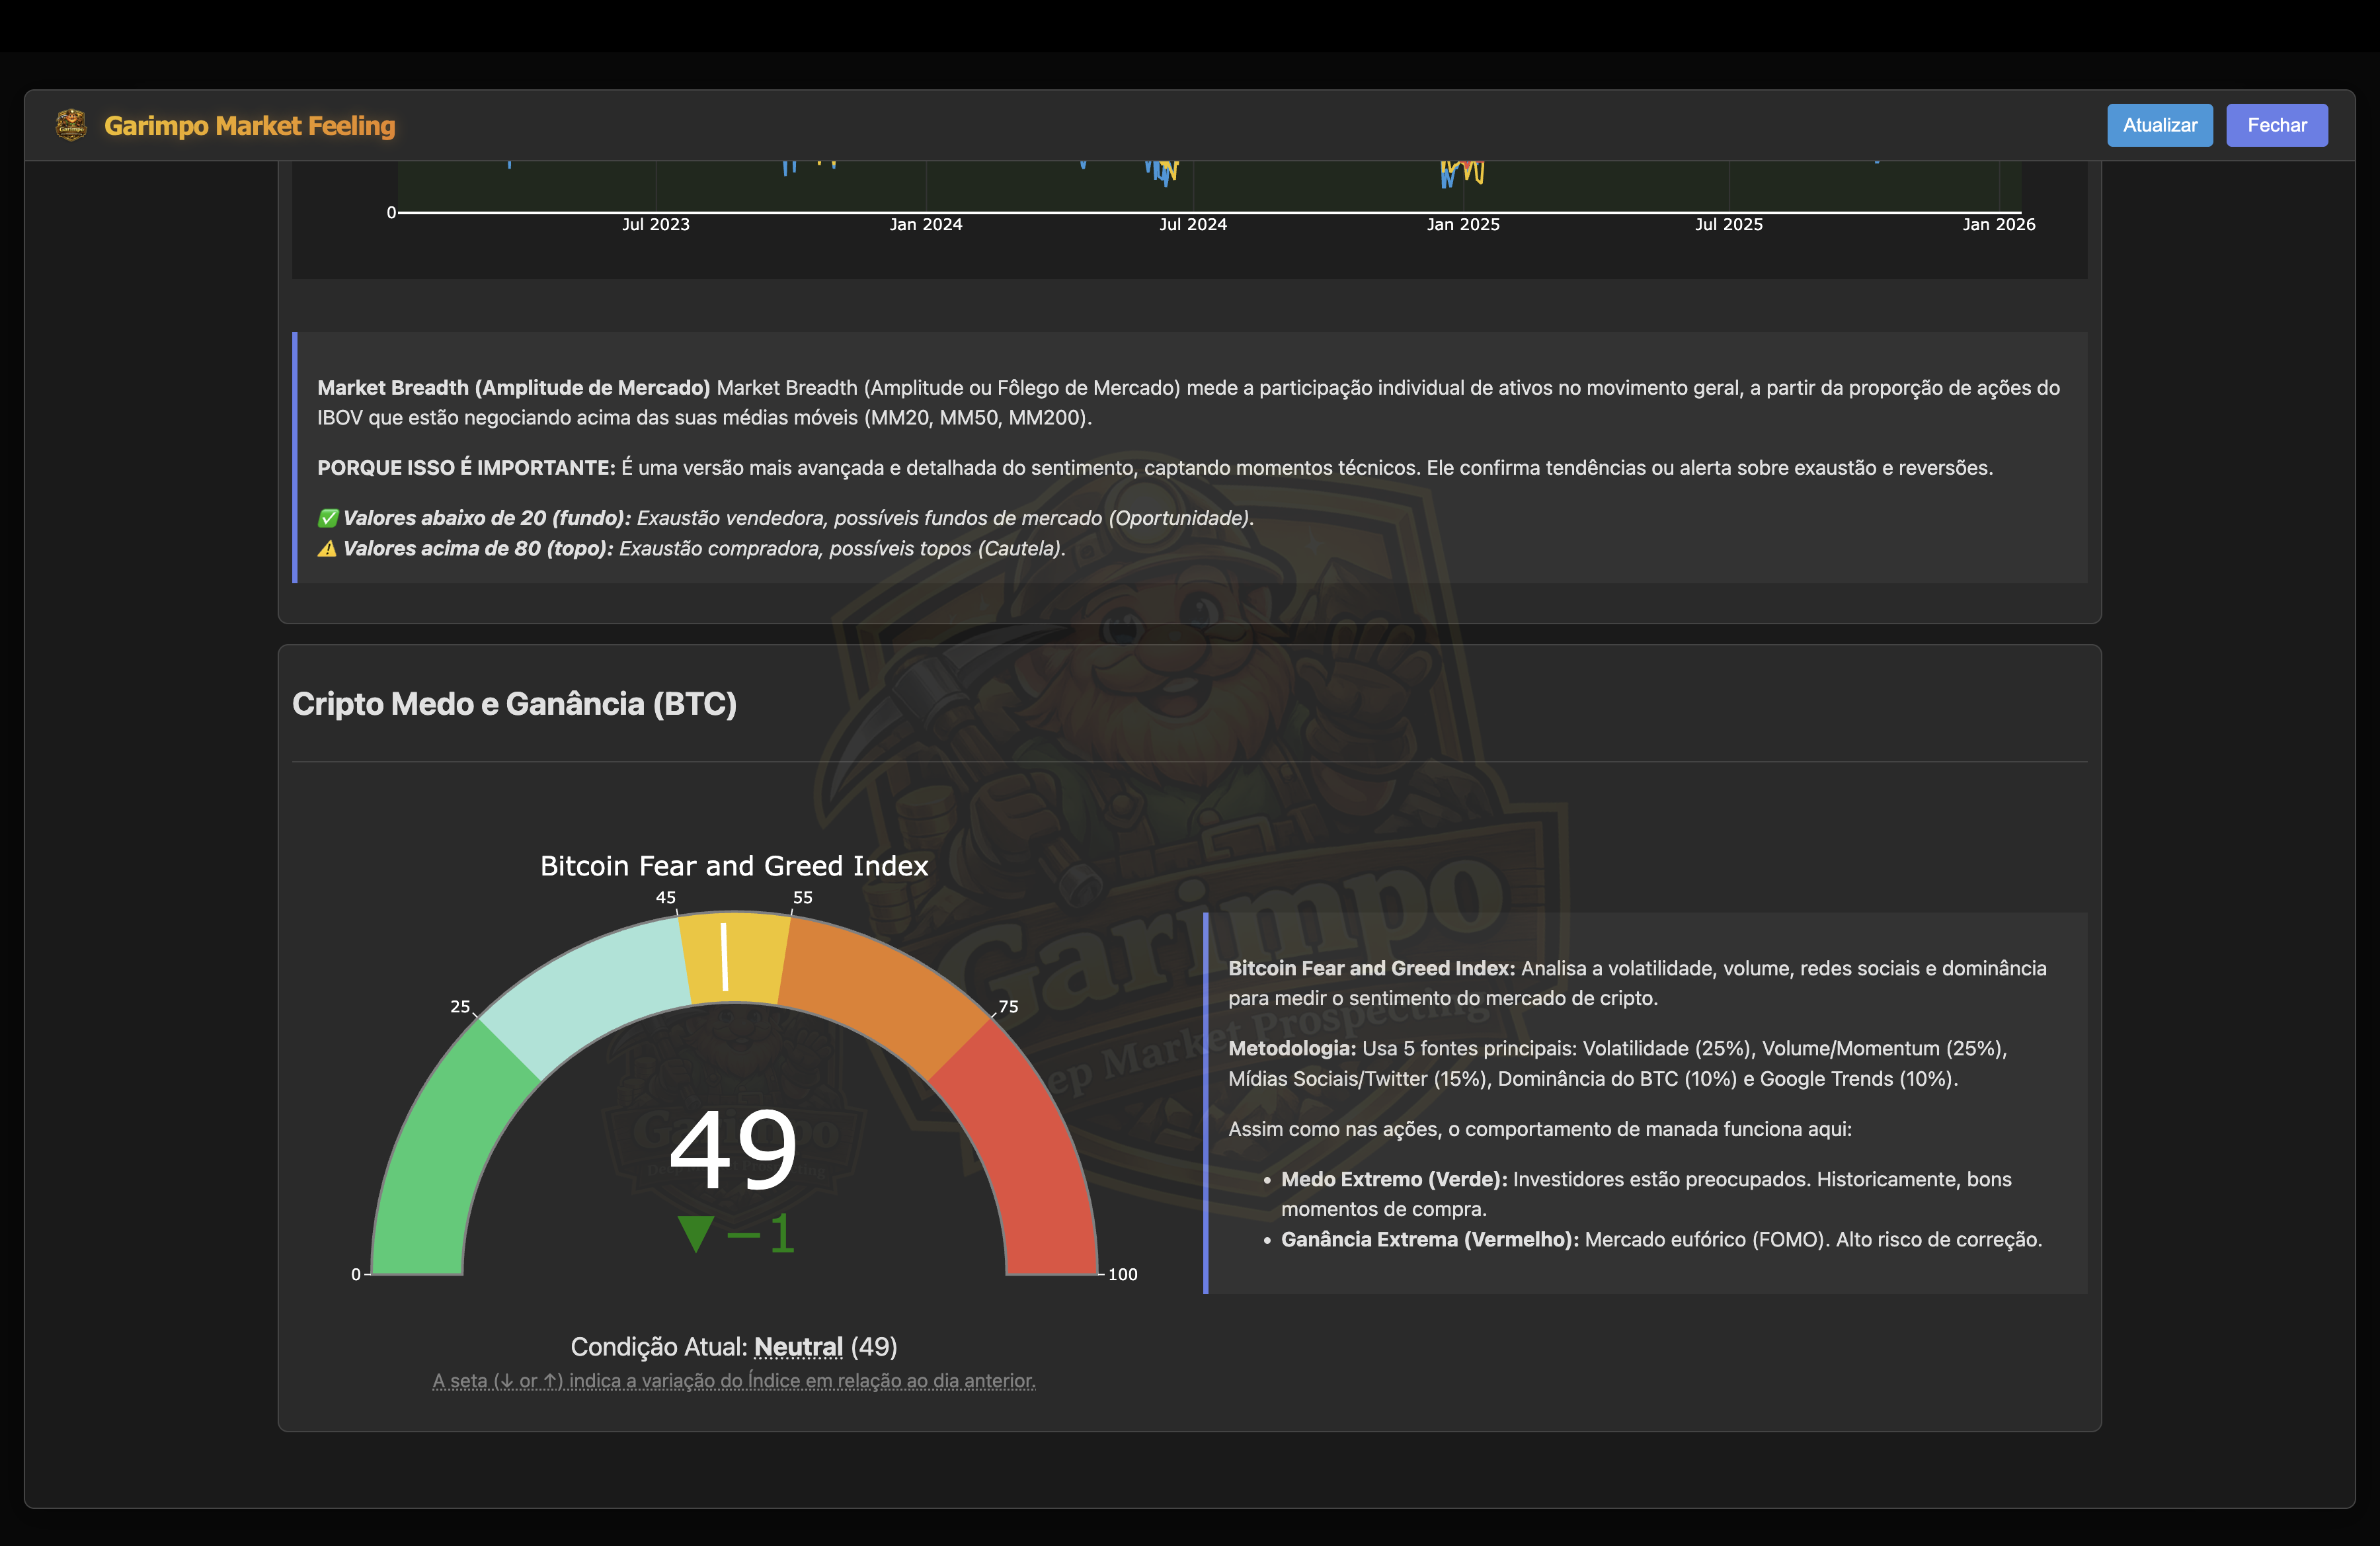Image resolution: width=2380 pixels, height=1546 pixels.
Task: Click the green checkmark emoji icon
Action: (327, 518)
